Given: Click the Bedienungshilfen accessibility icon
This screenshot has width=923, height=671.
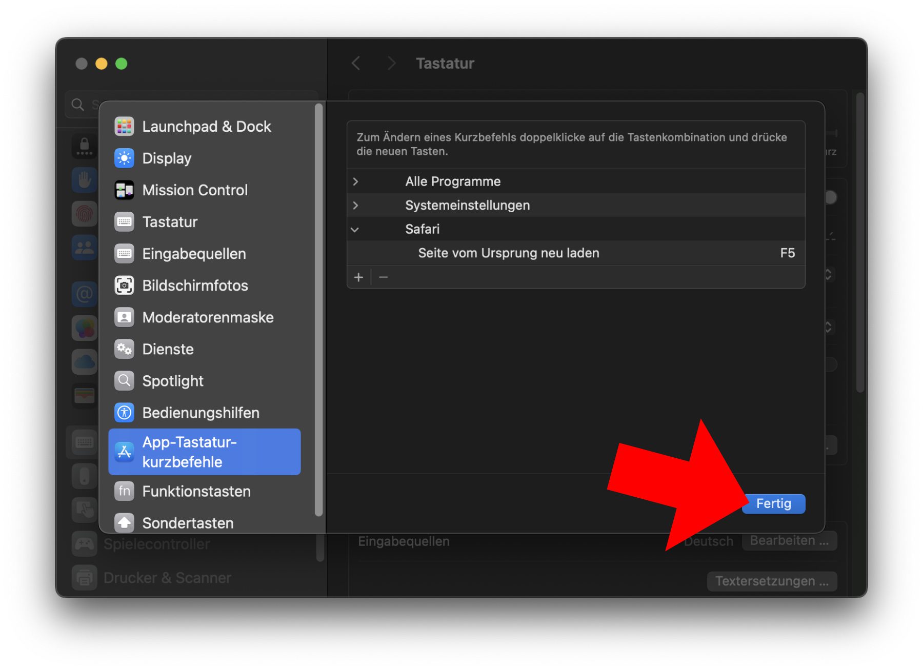Looking at the screenshot, I should tap(124, 413).
